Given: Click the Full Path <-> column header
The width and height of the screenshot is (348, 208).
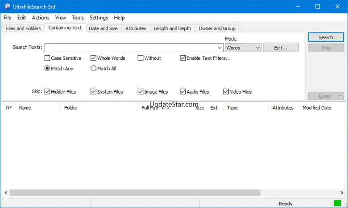Looking at the screenshot, I should pyautogui.click(x=155, y=108).
